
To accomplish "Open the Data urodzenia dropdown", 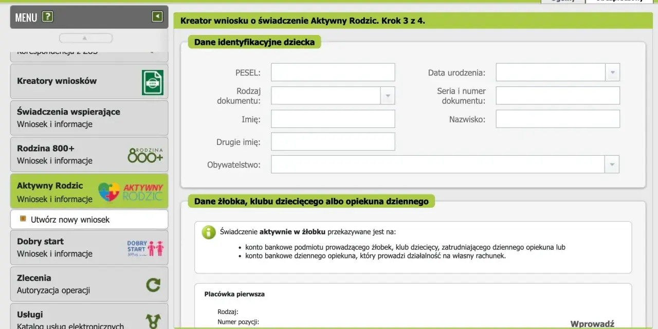I will 612,72.
